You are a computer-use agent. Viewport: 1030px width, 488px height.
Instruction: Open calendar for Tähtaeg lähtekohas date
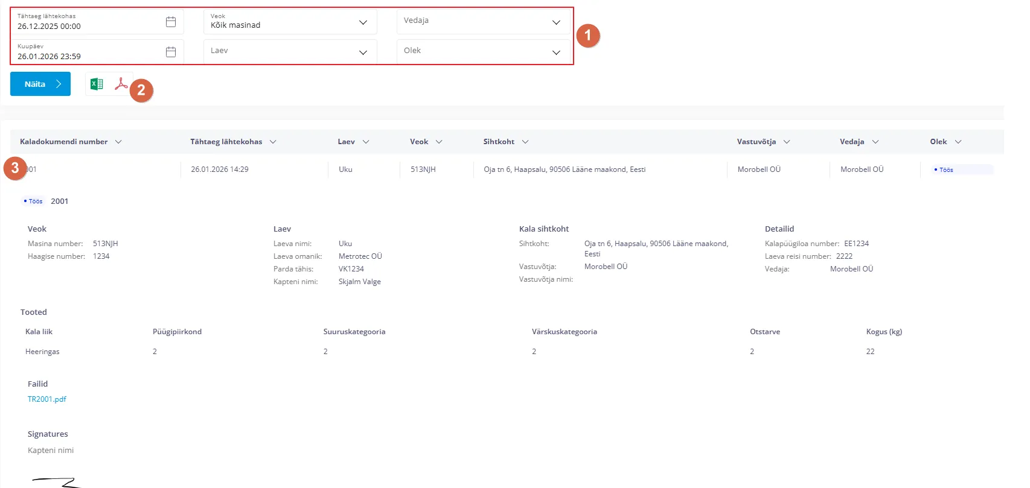pyautogui.click(x=171, y=22)
